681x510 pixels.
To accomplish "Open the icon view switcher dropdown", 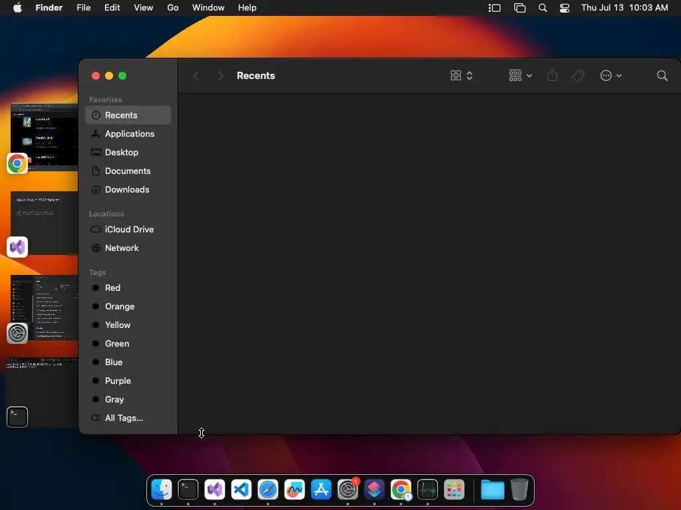I will coord(462,76).
